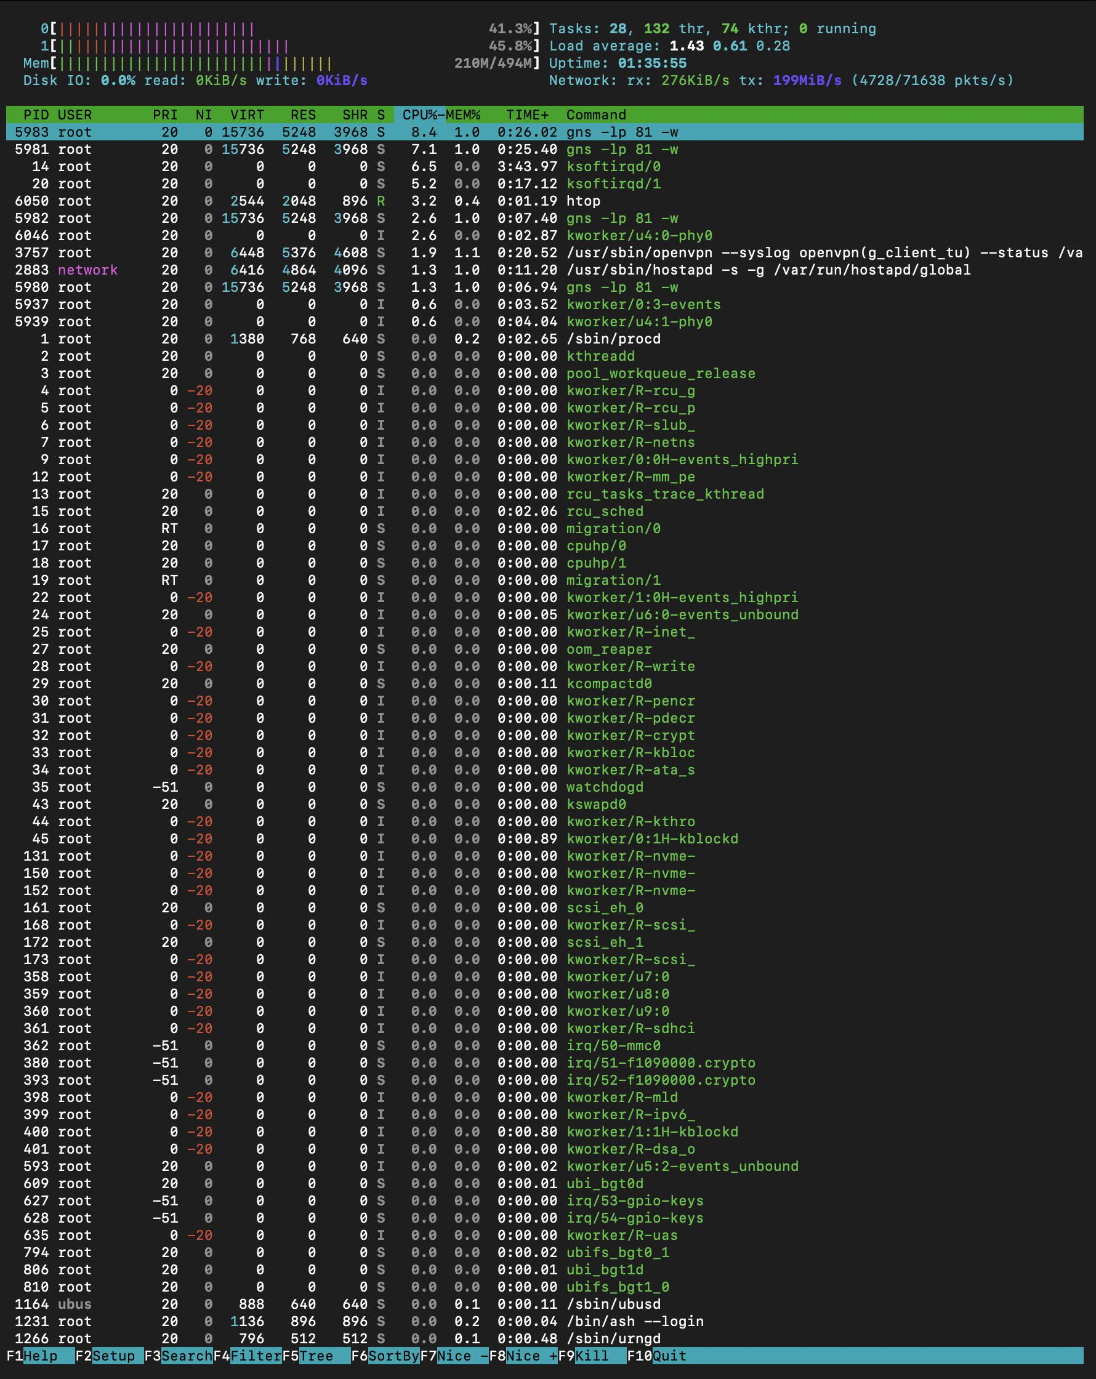Sort by MEM% column header
The width and height of the screenshot is (1096, 1379).
point(463,115)
